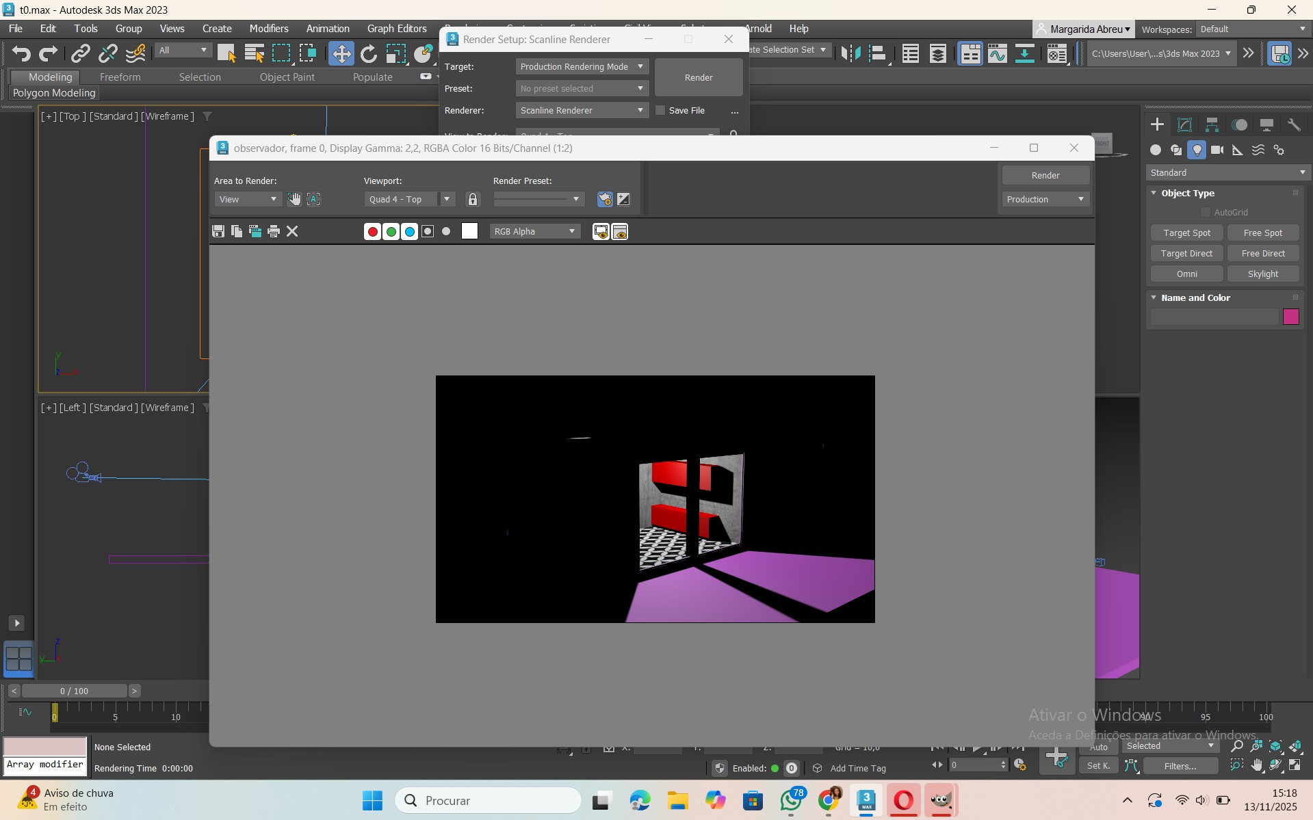Viewport: 1313px width, 820px height.
Task: Open the magenta object color swatch
Action: [1290, 317]
